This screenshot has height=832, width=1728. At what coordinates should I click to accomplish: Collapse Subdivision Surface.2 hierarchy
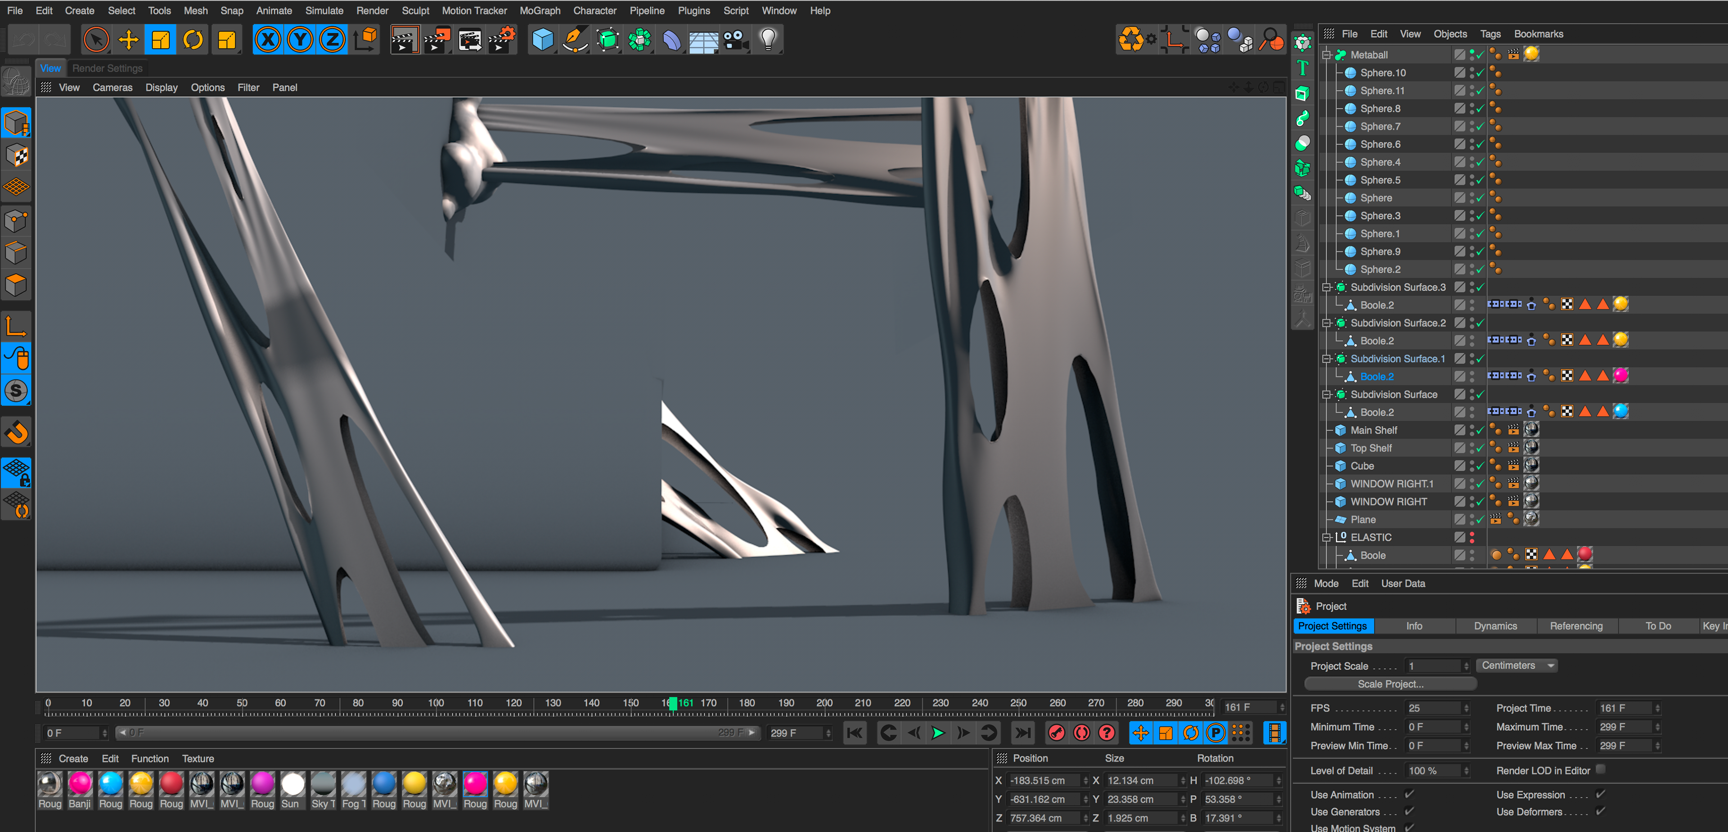pos(1326,323)
